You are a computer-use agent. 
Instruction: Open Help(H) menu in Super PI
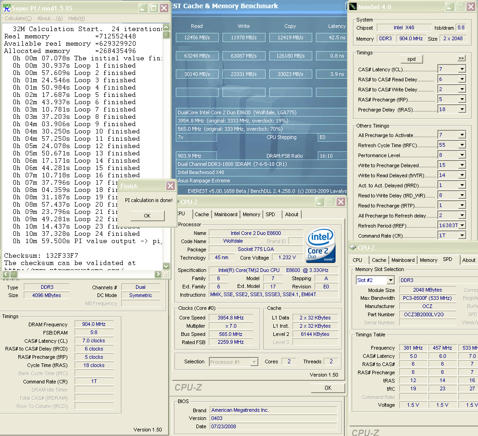pyautogui.click(x=76, y=18)
